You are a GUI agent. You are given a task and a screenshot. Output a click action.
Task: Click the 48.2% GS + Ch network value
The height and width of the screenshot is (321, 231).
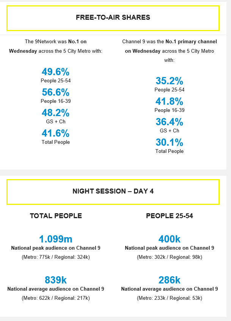[x=56, y=113]
